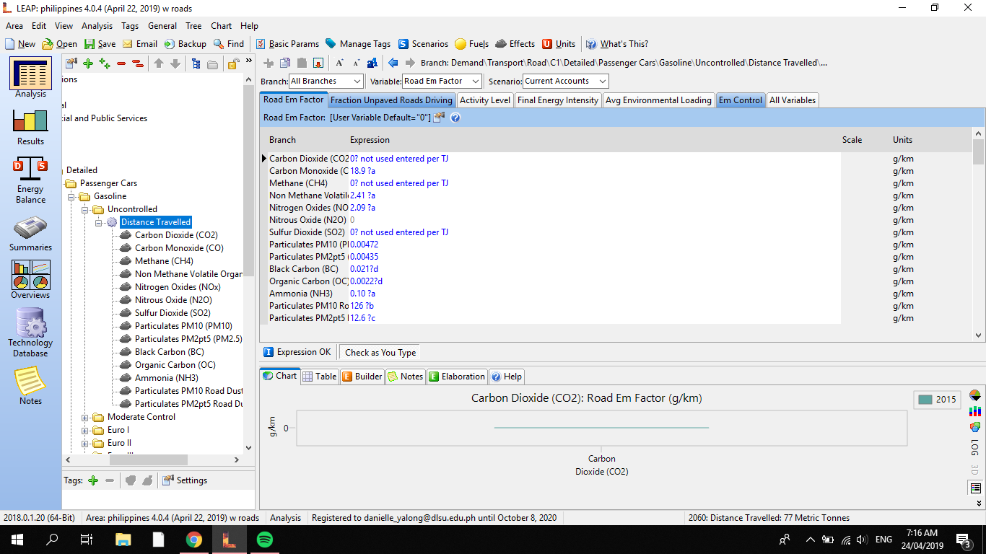Expand the Euro I folder
Screen dimensions: 986x554
click(x=84, y=430)
